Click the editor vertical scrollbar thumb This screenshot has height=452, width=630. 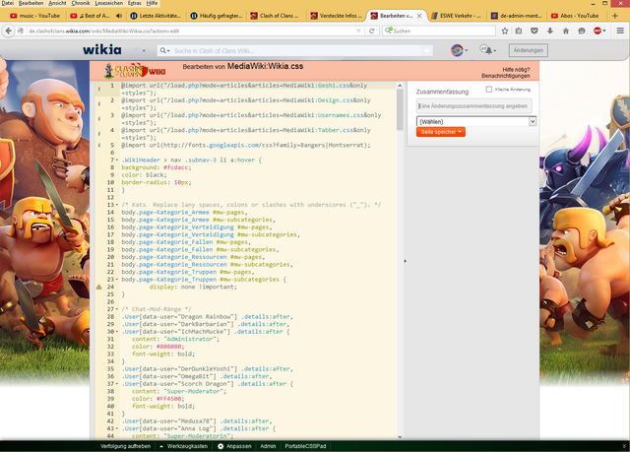[x=400, y=109]
